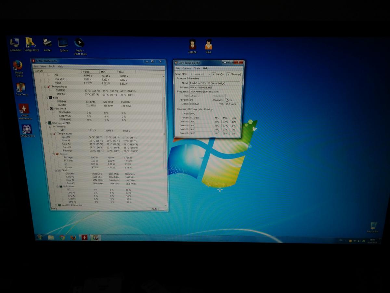This screenshot has width=390, height=293.
Task: Open the File menu in Core Temp
Action: click(x=178, y=68)
